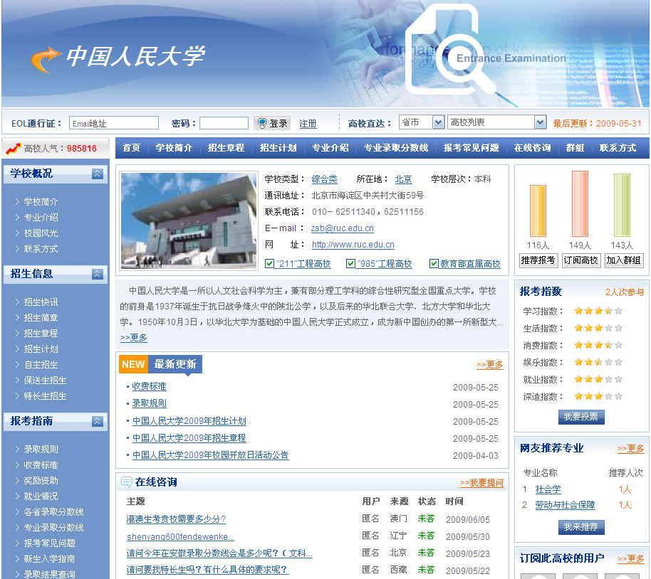Open the 省市 province dropdown
Screen dimensions: 651x579
point(421,123)
